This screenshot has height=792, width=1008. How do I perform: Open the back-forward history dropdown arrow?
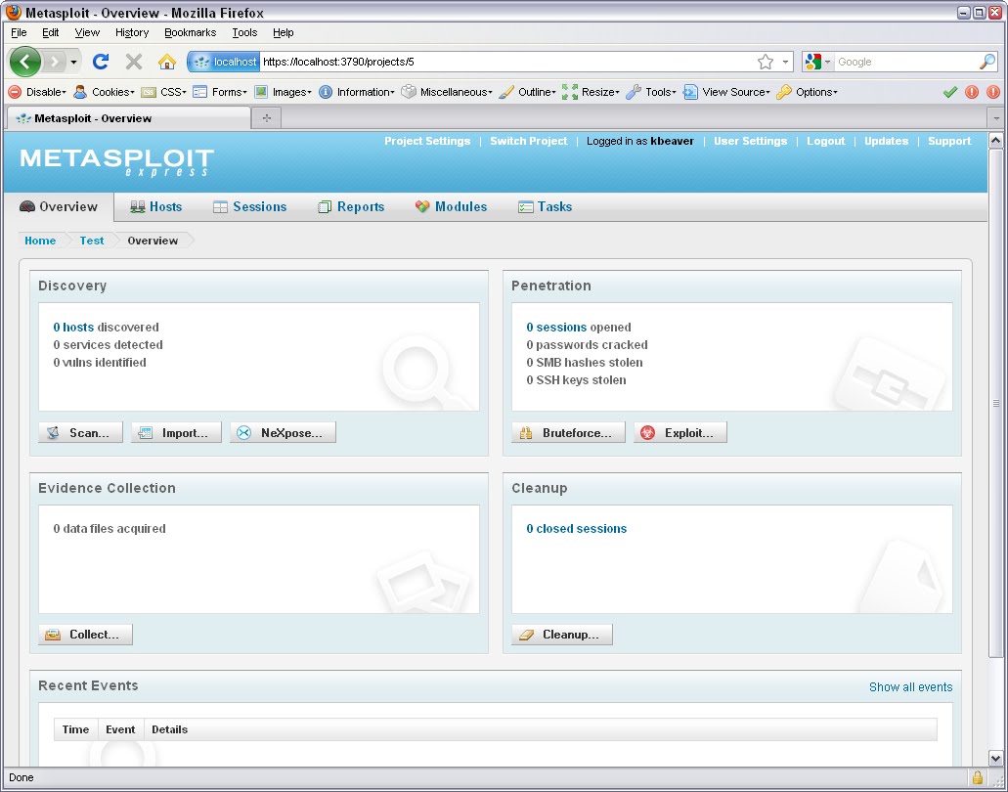point(74,62)
